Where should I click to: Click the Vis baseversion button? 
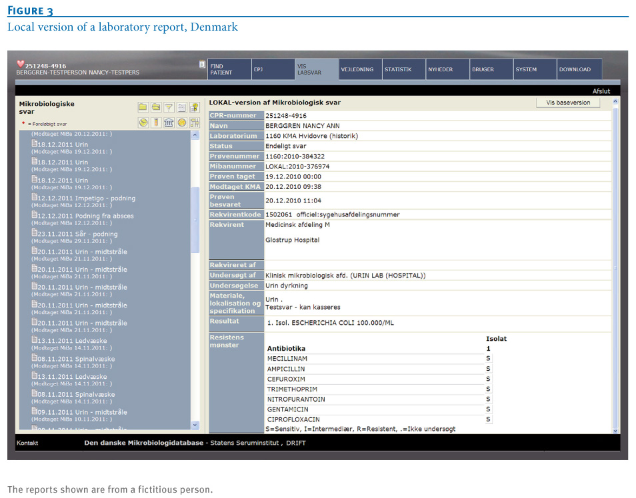[x=568, y=103]
